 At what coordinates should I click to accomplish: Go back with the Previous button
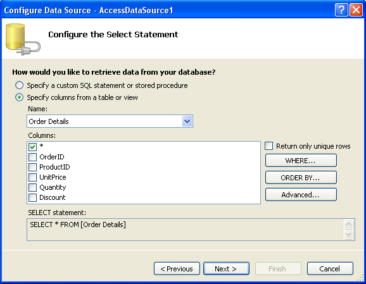[x=177, y=269]
